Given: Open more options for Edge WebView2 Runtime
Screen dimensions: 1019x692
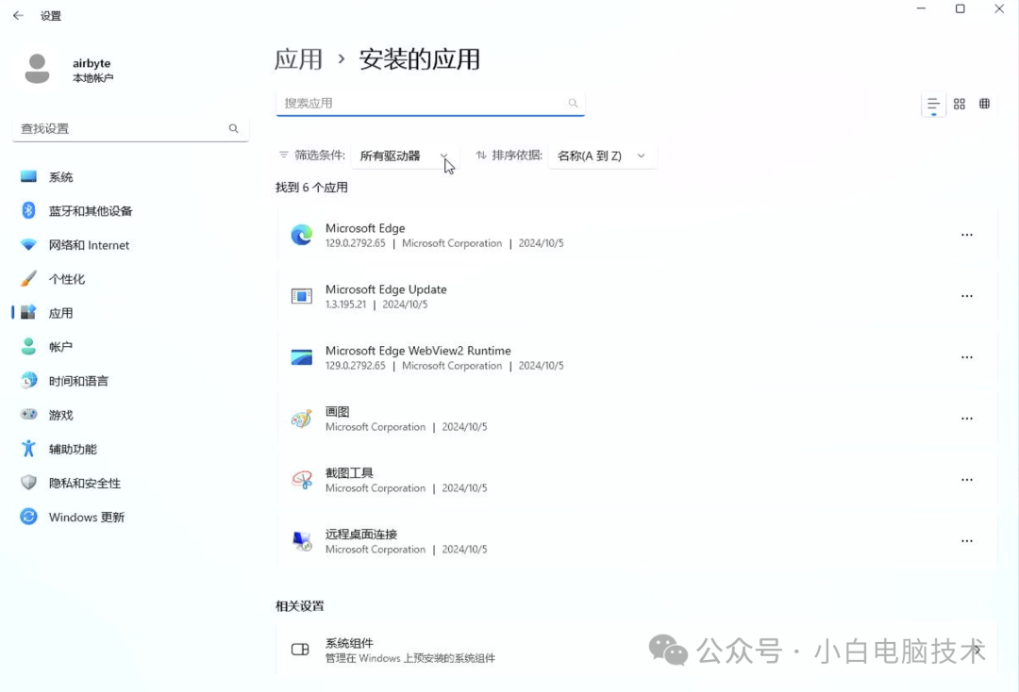Looking at the screenshot, I should pyautogui.click(x=967, y=357).
